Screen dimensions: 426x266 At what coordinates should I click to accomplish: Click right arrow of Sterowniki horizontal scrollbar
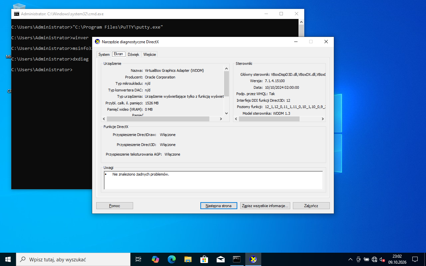pyautogui.click(x=322, y=119)
